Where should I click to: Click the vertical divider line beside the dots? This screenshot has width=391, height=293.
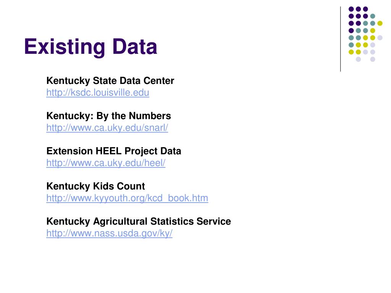tap(340, 39)
